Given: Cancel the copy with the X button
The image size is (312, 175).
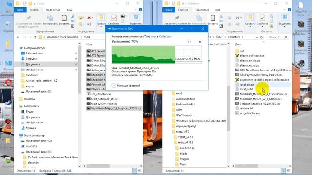Looking at the screenshot, I should 200,42.
